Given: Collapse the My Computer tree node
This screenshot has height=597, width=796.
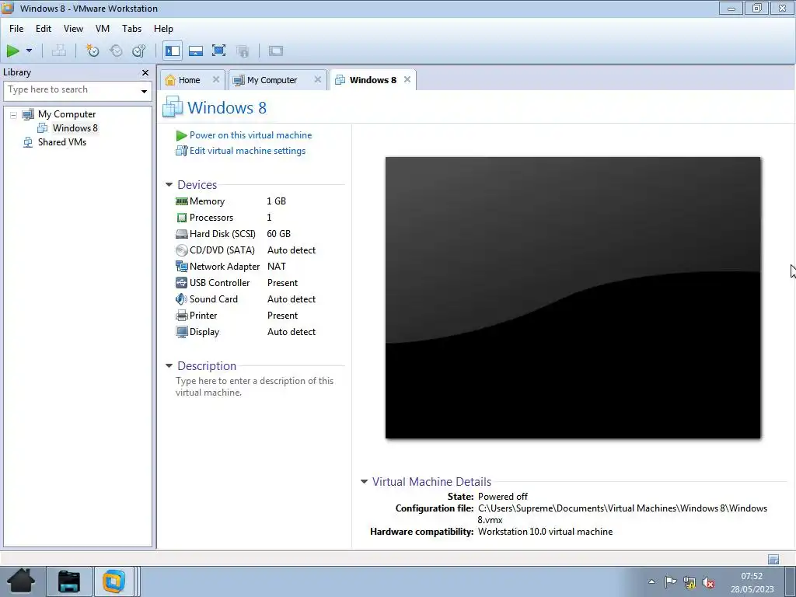Looking at the screenshot, I should coord(13,115).
